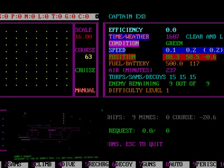This screenshot has height=168, width=224.
Task: Click the N:0 counter in top bar
Action: pos(30,16)
